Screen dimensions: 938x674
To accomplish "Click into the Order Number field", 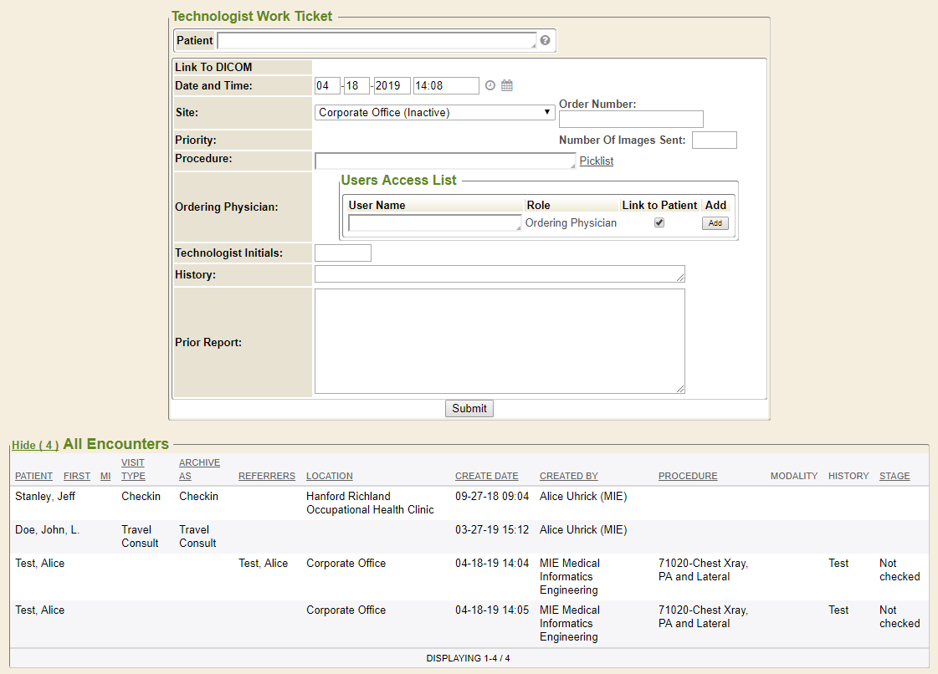I will (631, 119).
